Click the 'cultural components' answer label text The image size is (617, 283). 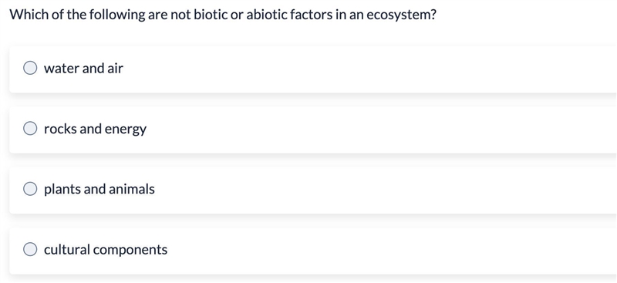(x=106, y=250)
